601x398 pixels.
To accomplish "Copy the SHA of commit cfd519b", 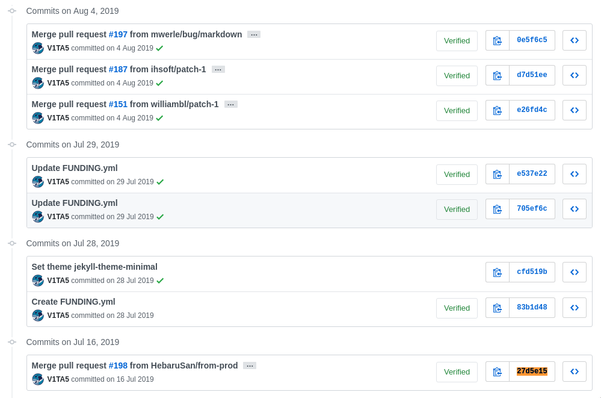I will pyautogui.click(x=497, y=272).
